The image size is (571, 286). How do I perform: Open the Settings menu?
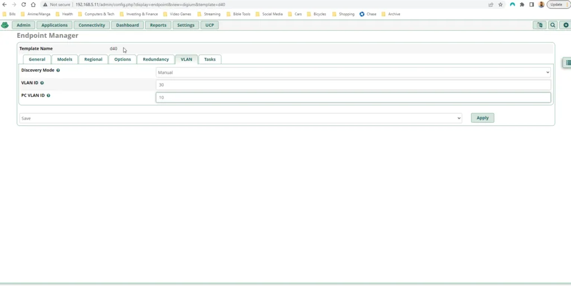[x=186, y=25]
